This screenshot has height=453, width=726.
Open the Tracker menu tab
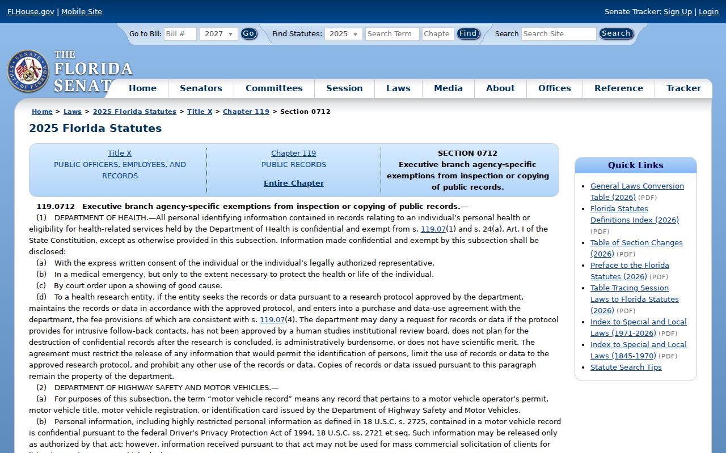pos(683,88)
